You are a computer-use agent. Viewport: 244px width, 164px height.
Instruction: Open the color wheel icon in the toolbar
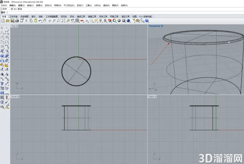click(x=114, y=20)
